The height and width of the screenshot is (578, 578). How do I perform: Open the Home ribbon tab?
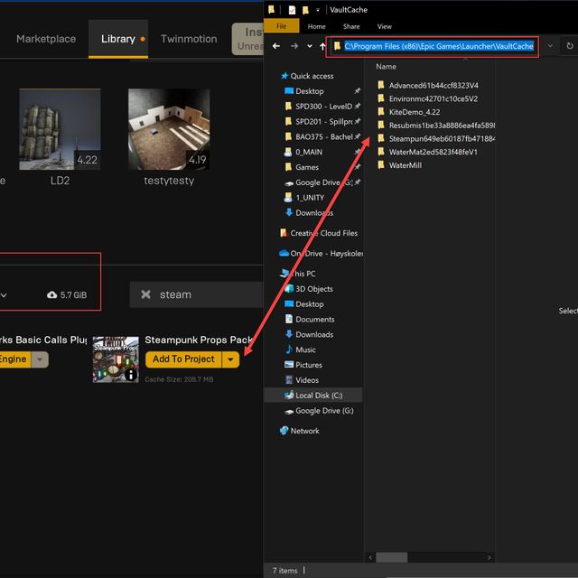coord(316,26)
